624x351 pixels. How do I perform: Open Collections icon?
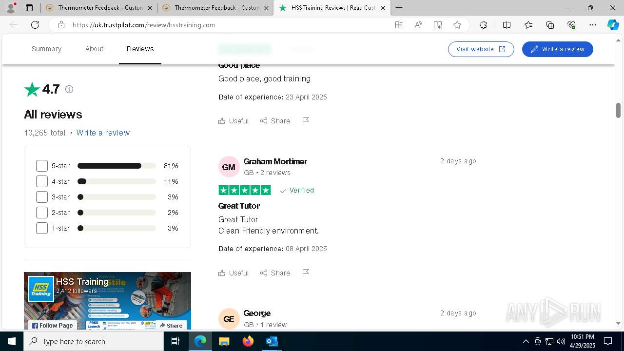(x=550, y=25)
